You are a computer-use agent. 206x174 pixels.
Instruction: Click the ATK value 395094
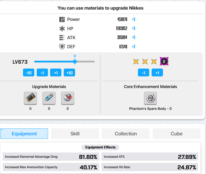click(122, 37)
